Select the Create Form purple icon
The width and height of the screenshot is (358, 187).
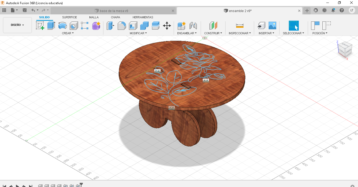point(96,26)
